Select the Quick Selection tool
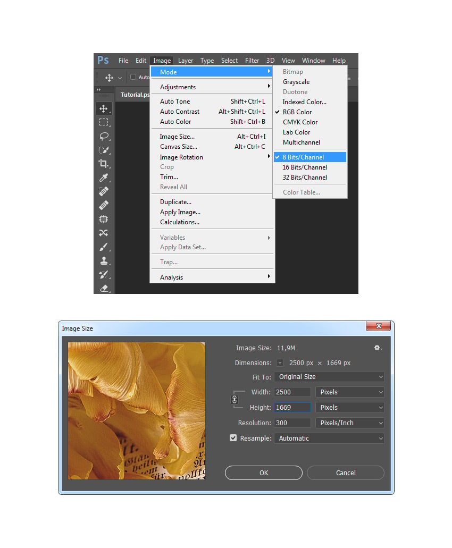 click(104, 150)
